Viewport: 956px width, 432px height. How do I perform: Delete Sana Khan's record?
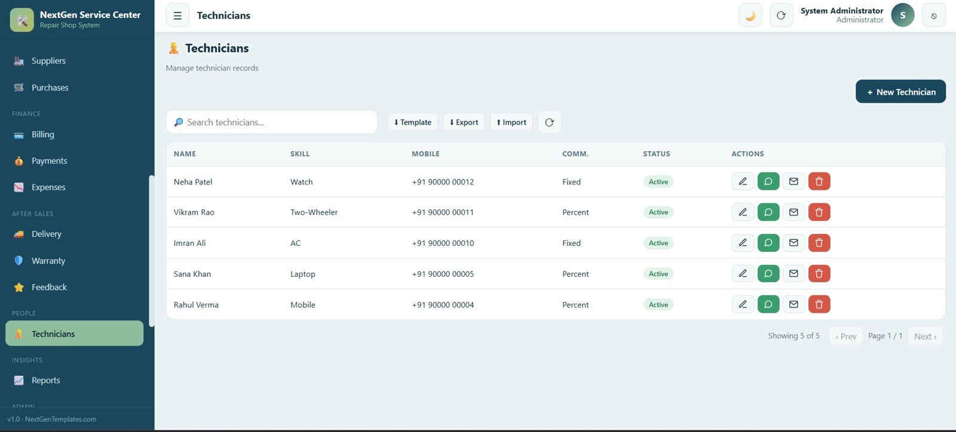(819, 273)
